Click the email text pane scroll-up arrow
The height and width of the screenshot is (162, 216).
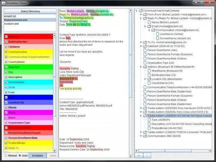pyautogui.click(x=131, y=10)
